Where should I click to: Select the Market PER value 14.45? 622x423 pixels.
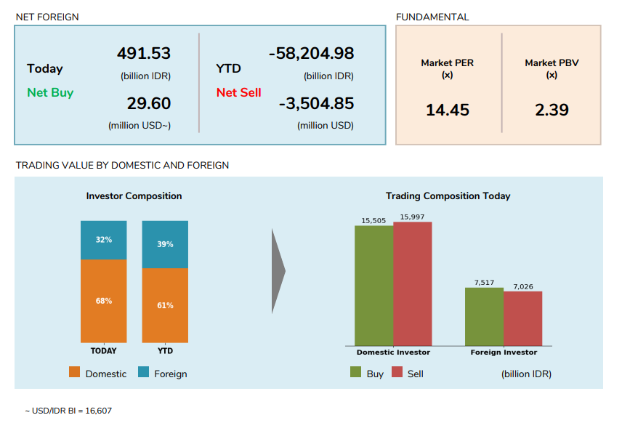448,110
